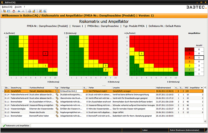Select the Risikomatrix und Ampelfaktor tab
This screenshot has height=133, width=208.
16,125
